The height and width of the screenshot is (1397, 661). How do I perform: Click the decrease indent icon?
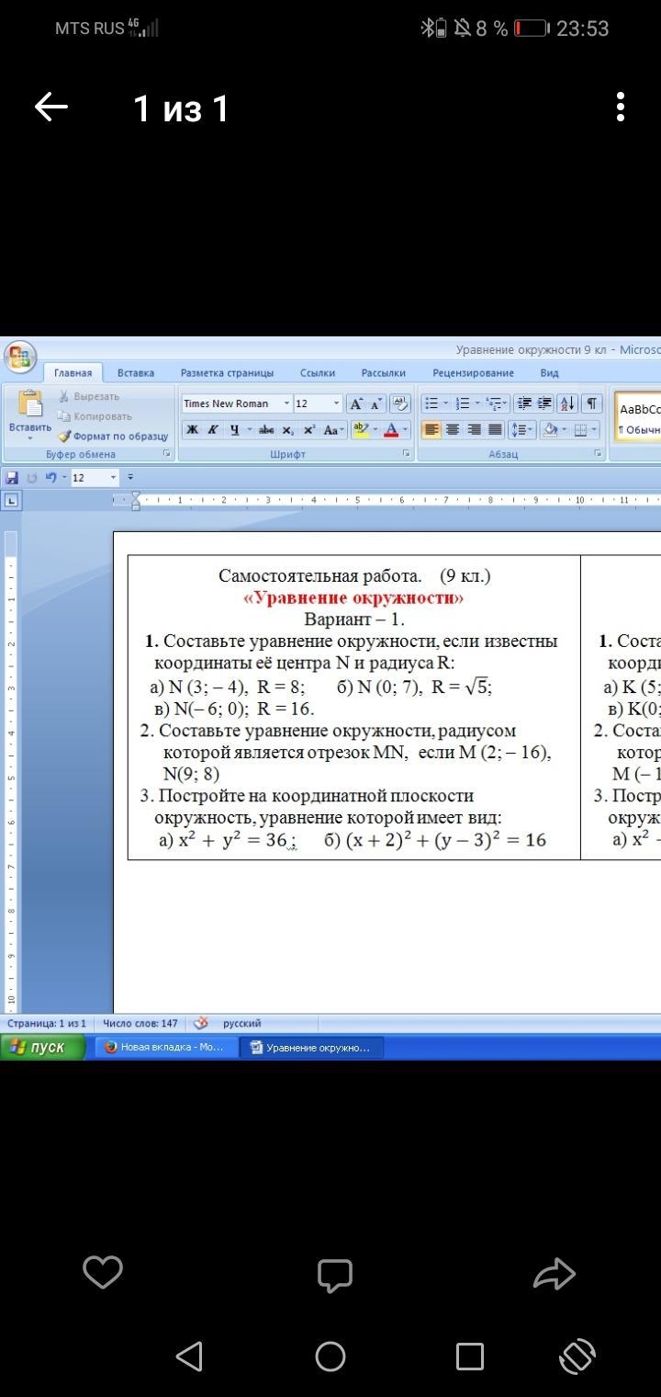click(x=524, y=403)
